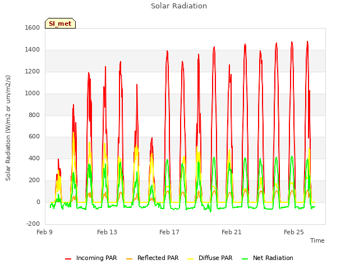Click the Feb 25 x-axis label

pos(294,232)
